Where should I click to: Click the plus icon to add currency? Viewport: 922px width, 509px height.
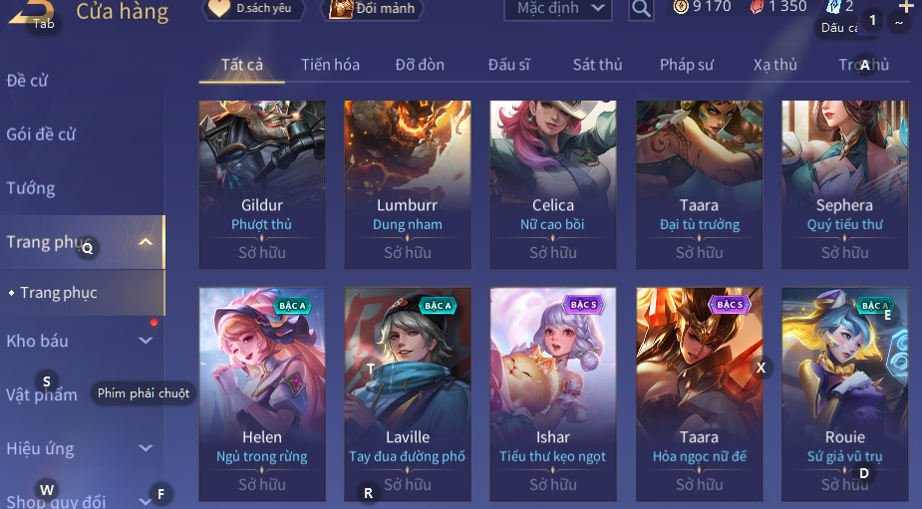(906, 6)
